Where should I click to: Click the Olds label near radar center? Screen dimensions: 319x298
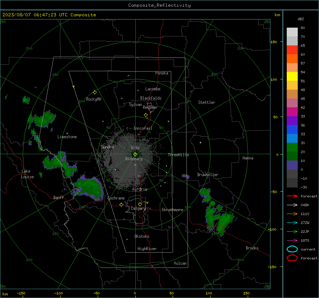(135, 148)
